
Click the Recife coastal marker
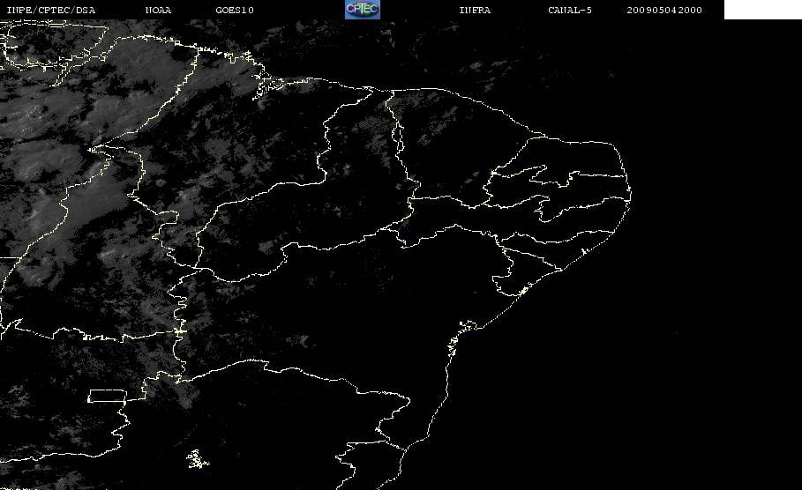(583, 251)
